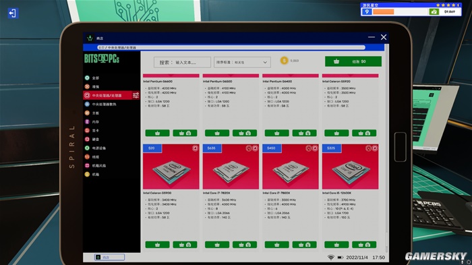Screen dimensions: 472x265
Task: Click the Wi-Fi icon in tablet status bar
Action: pos(330,258)
